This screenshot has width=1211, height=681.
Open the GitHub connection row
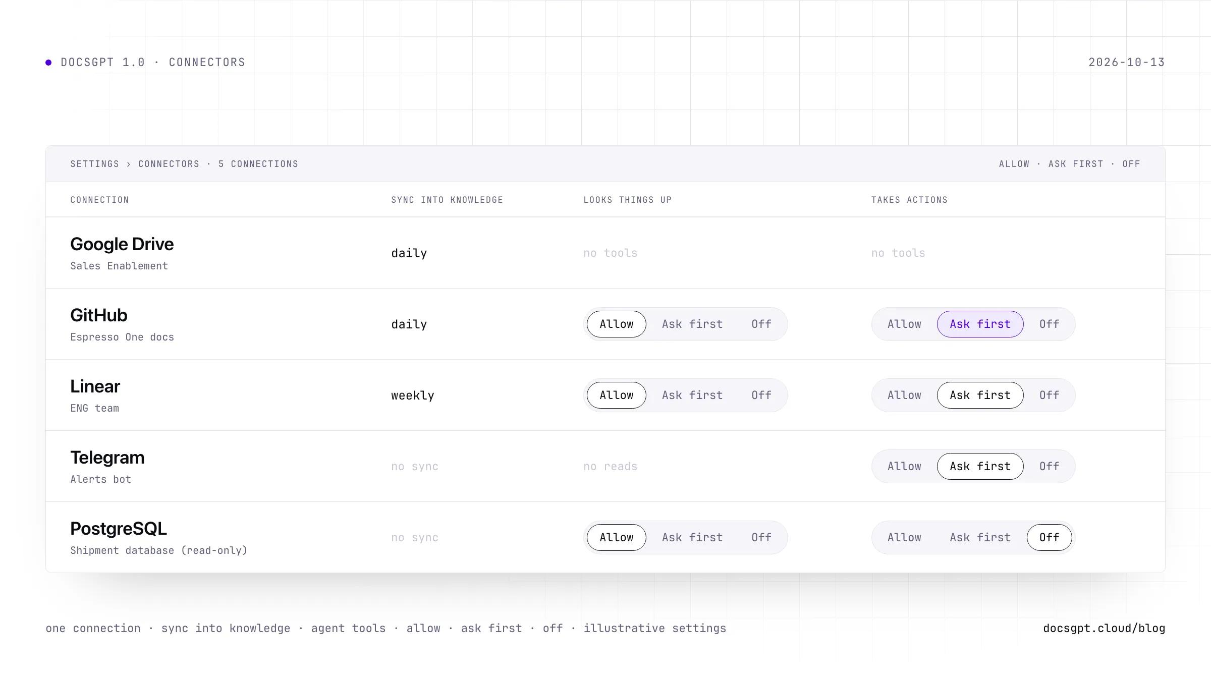coord(605,324)
